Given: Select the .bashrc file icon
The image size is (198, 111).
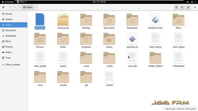Looking at the screenshot, I should (x=63, y=58).
